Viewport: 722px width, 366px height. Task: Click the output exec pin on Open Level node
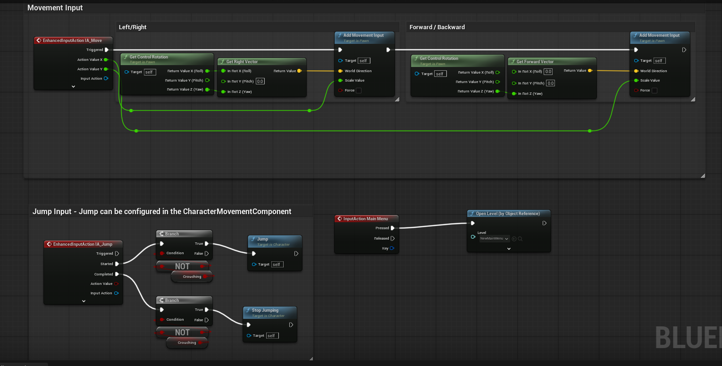pyautogui.click(x=544, y=224)
